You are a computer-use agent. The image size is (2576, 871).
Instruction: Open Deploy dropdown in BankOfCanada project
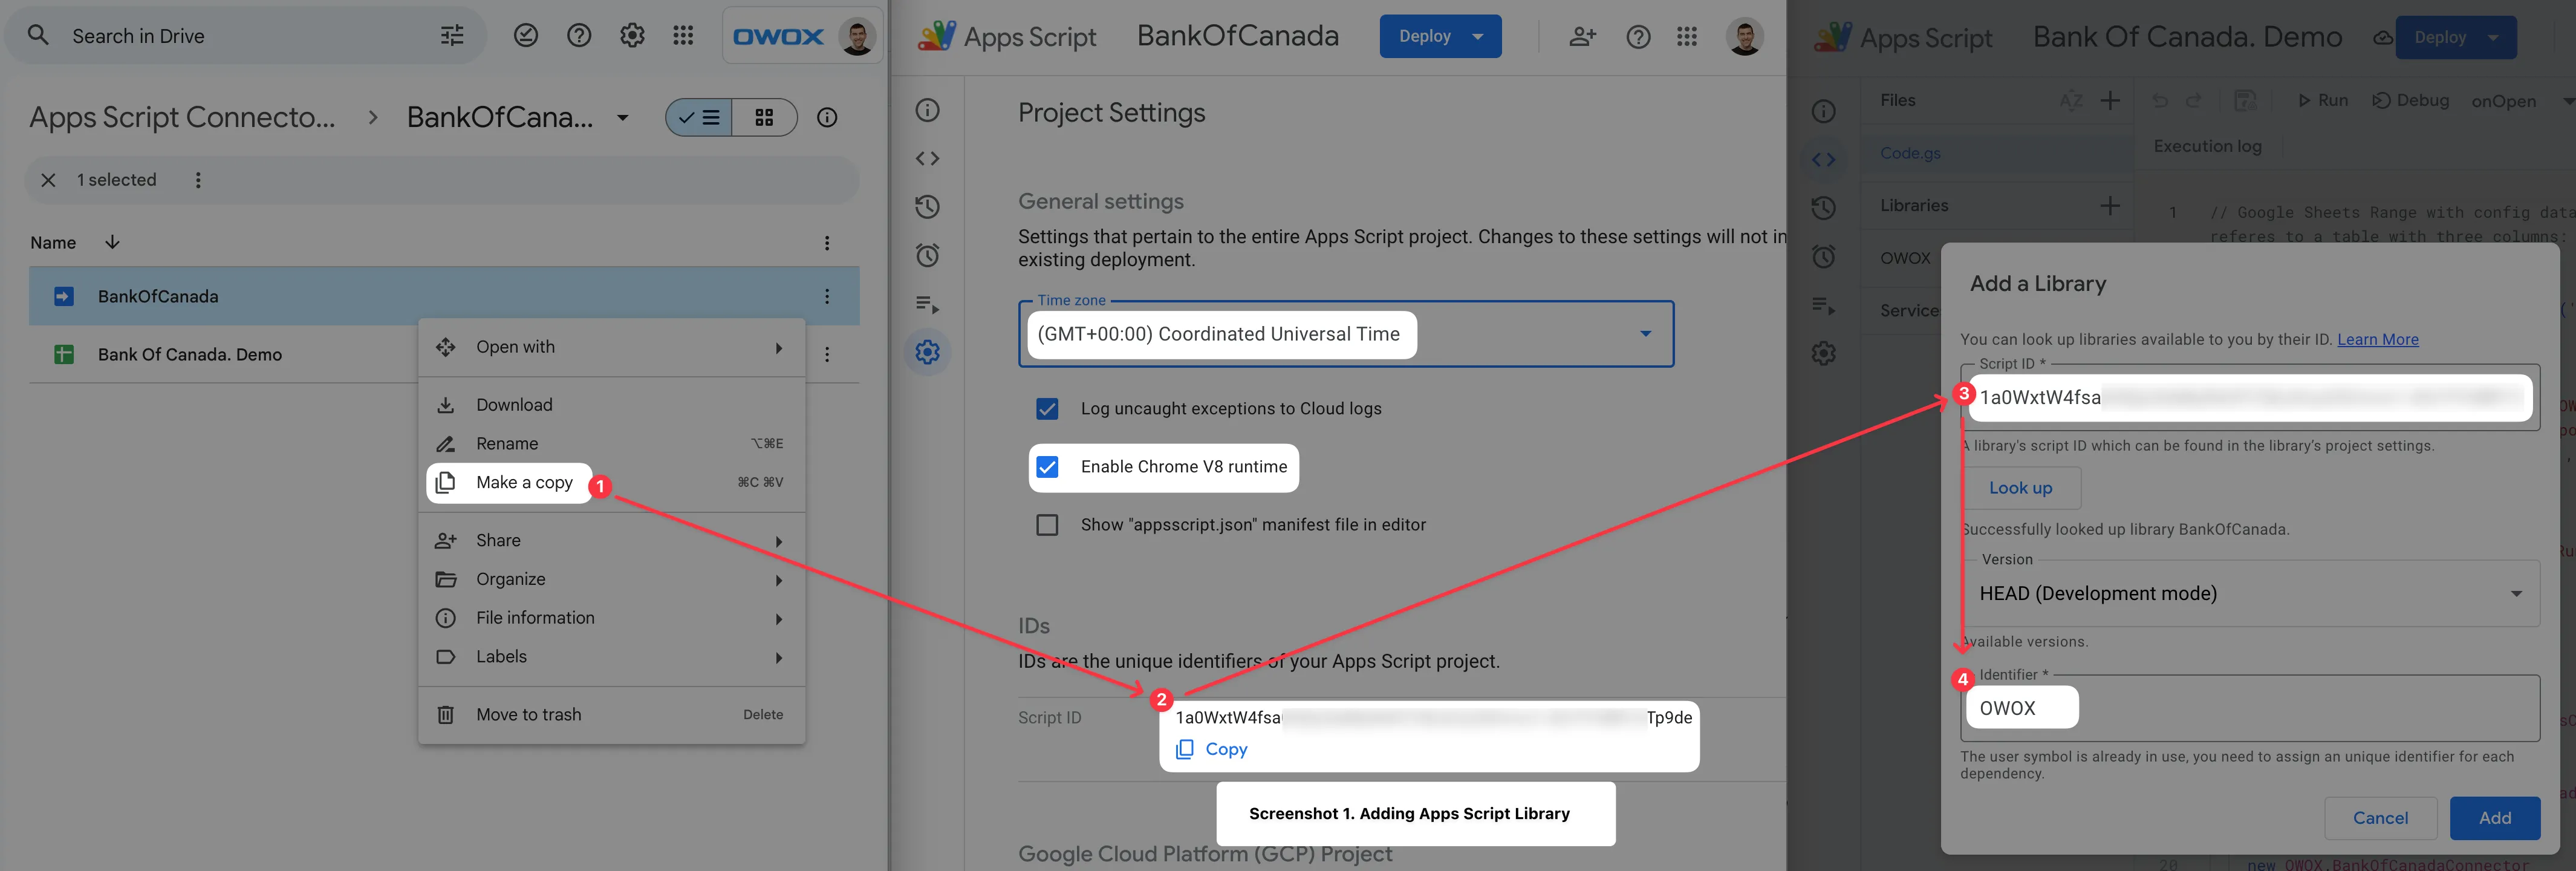1440,36
